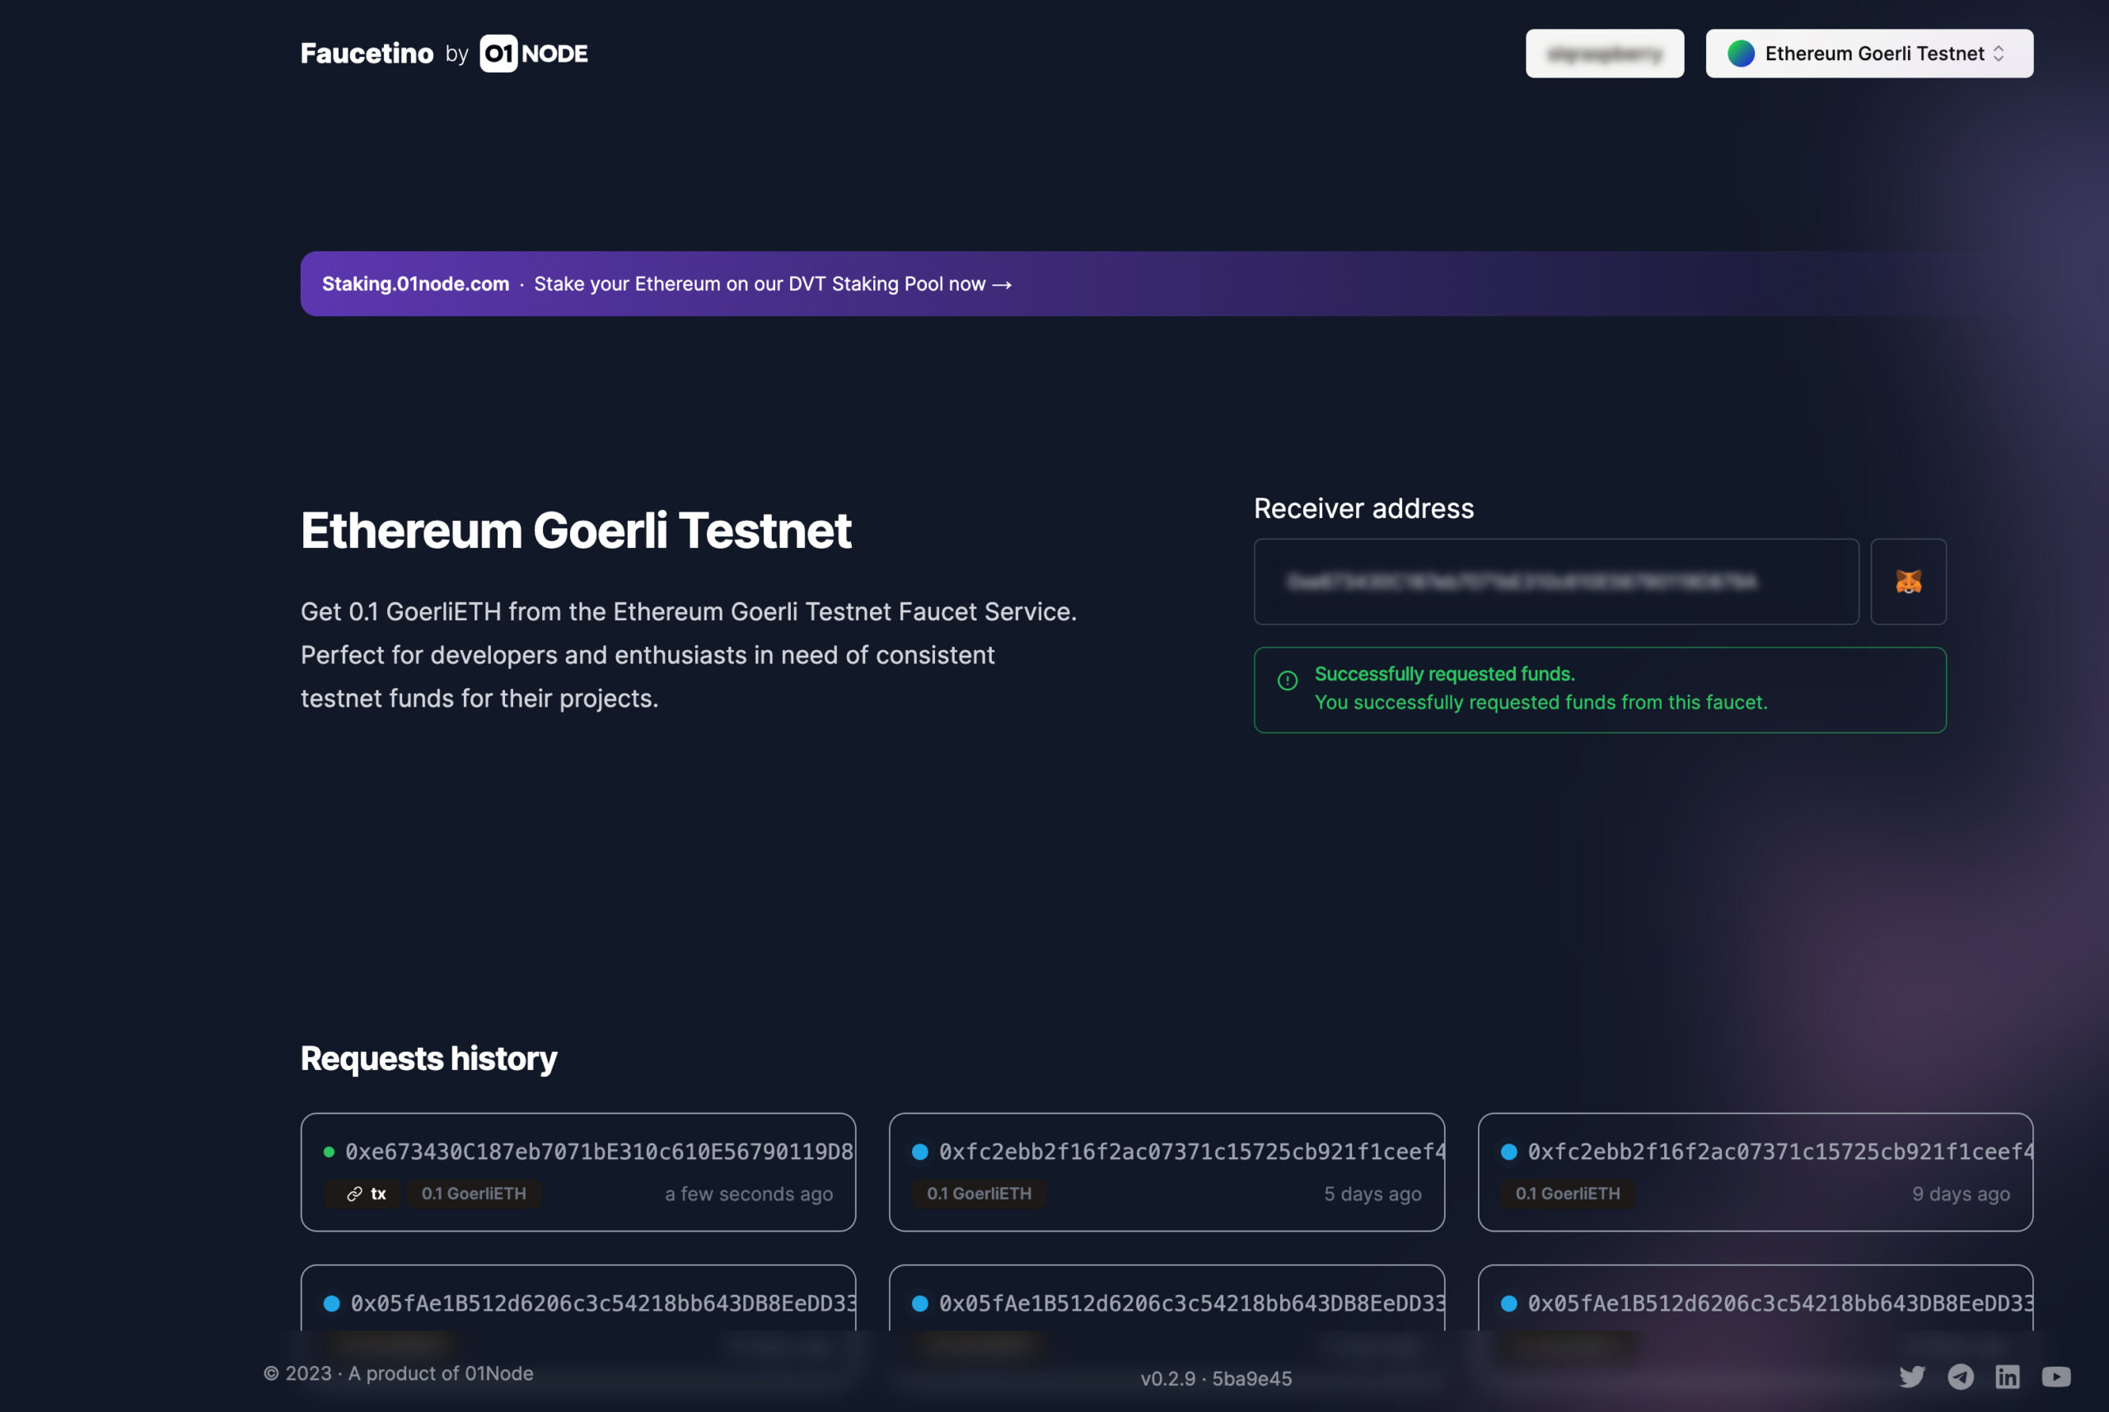
Task: Click the '© 2023 · A product of 01Node' text
Action: (398, 1373)
